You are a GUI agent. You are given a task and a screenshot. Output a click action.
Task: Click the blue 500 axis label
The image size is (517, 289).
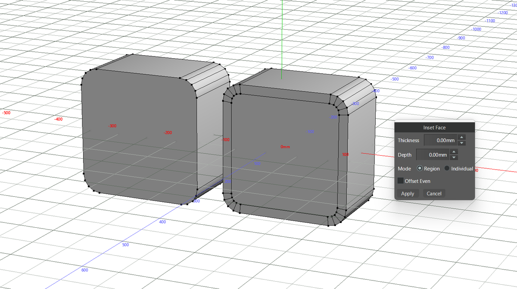pos(125,245)
